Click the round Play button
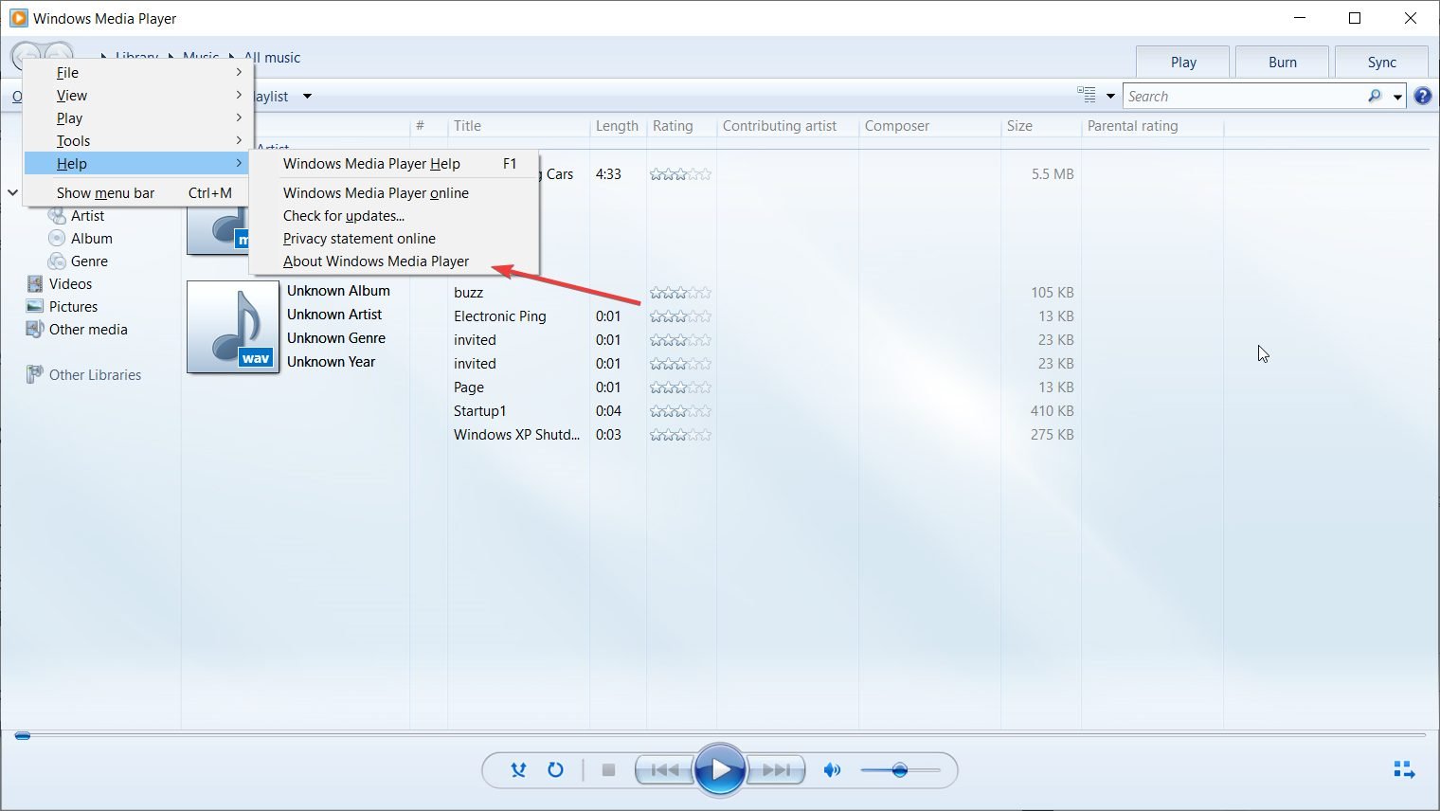 click(x=720, y=770)
